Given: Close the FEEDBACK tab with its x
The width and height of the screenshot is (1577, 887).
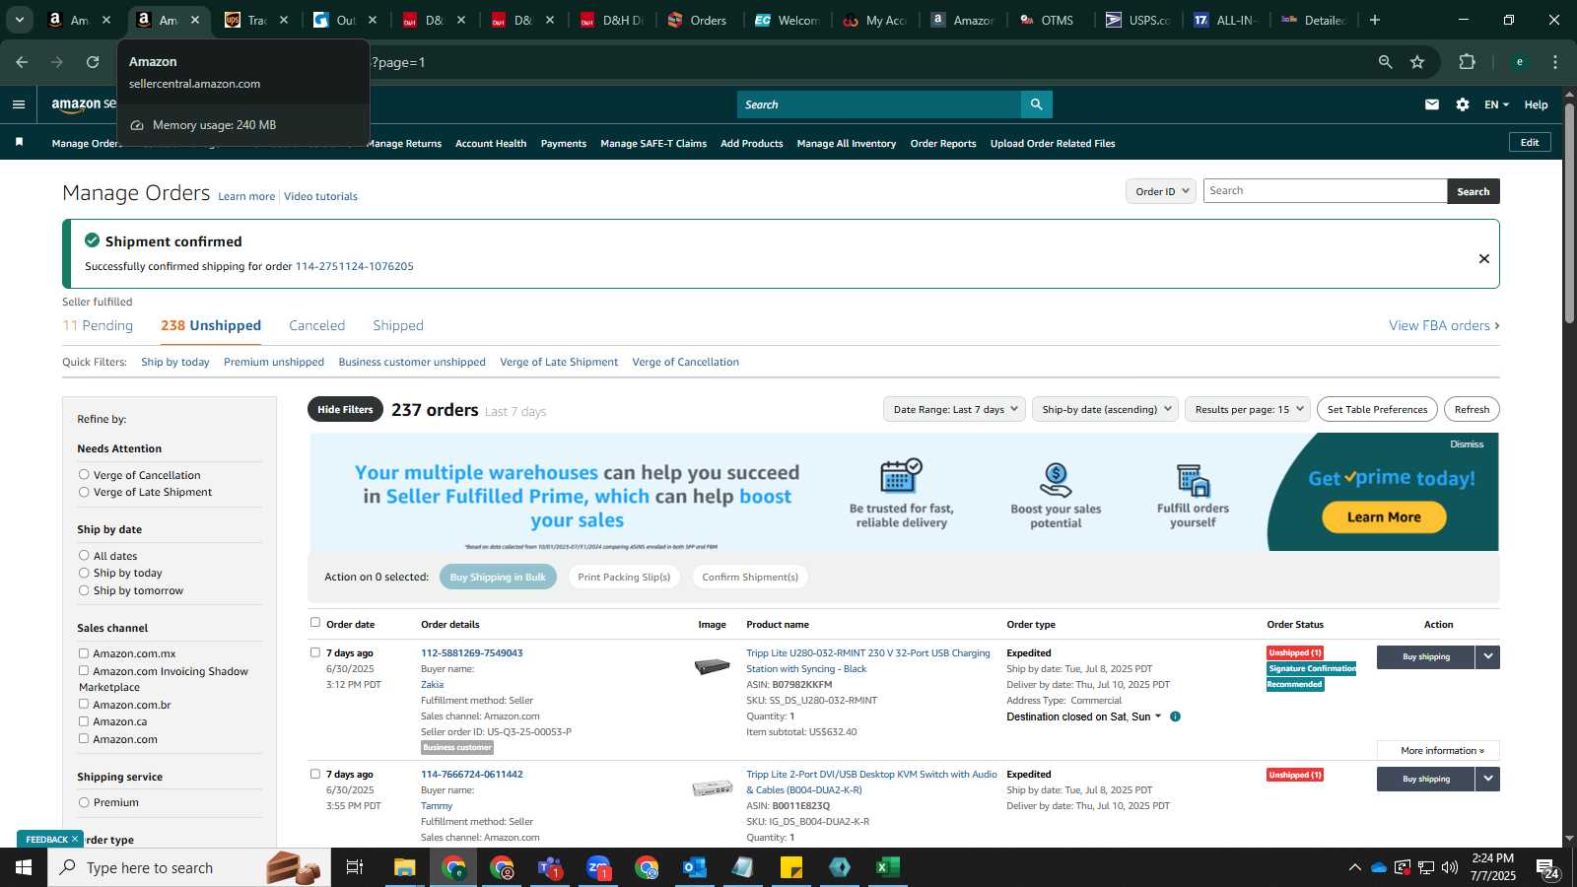Looking at the screenshot, I should [74, 840].
